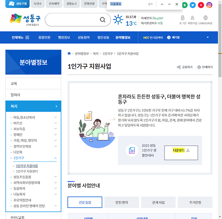Open 교육 in sidebar
The width and height of the screenshot is (222, 219).
point(33,84)
